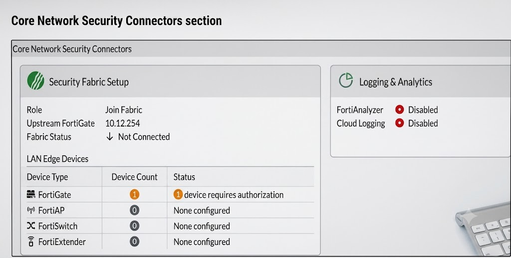This screenshot has width=511, height=258.
Task: Click the FortiExtender icon
Action: point(31,242)
